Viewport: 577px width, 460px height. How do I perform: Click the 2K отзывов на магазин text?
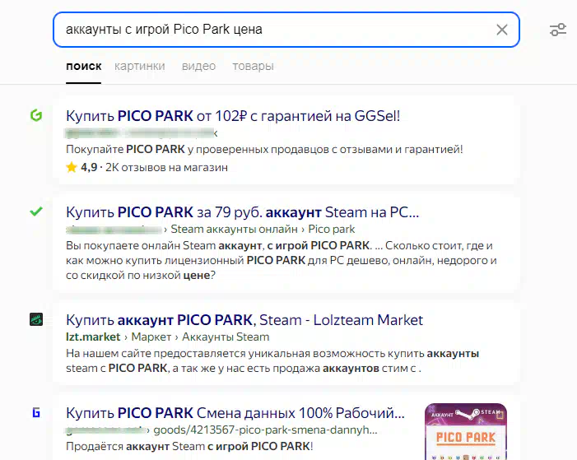pos(167,167)
